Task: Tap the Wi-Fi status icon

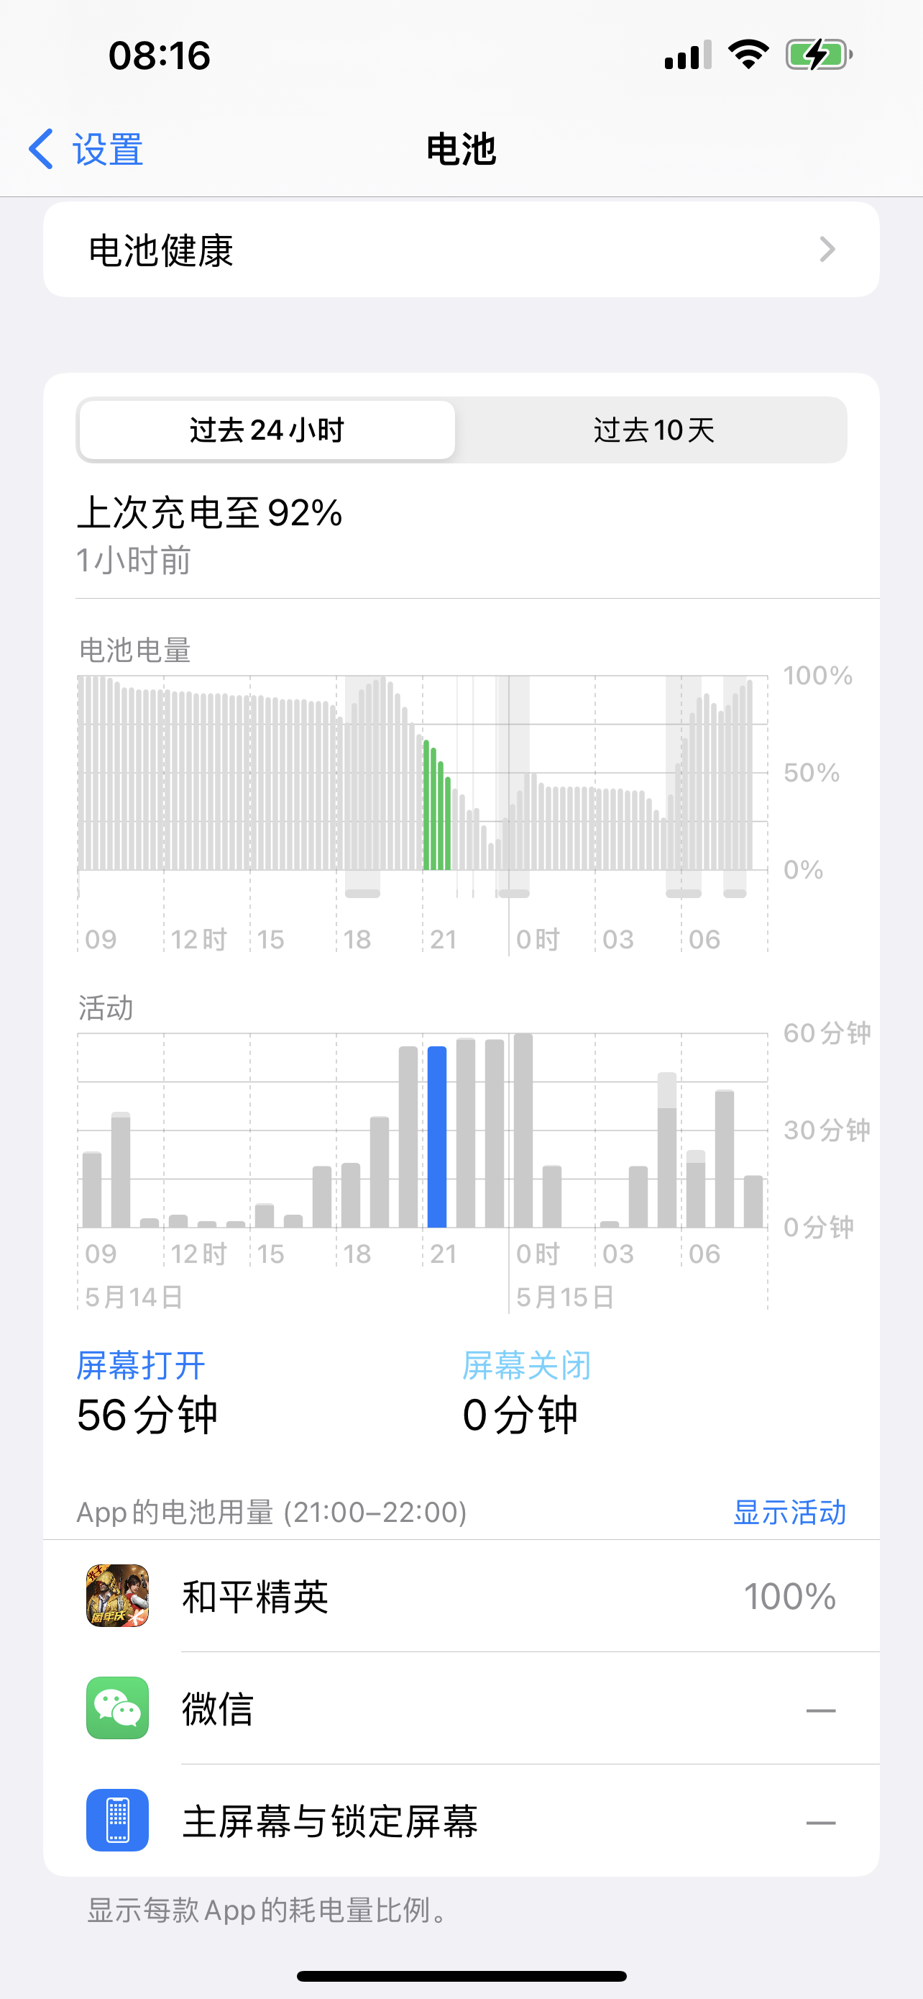Action: pos(748,55)
